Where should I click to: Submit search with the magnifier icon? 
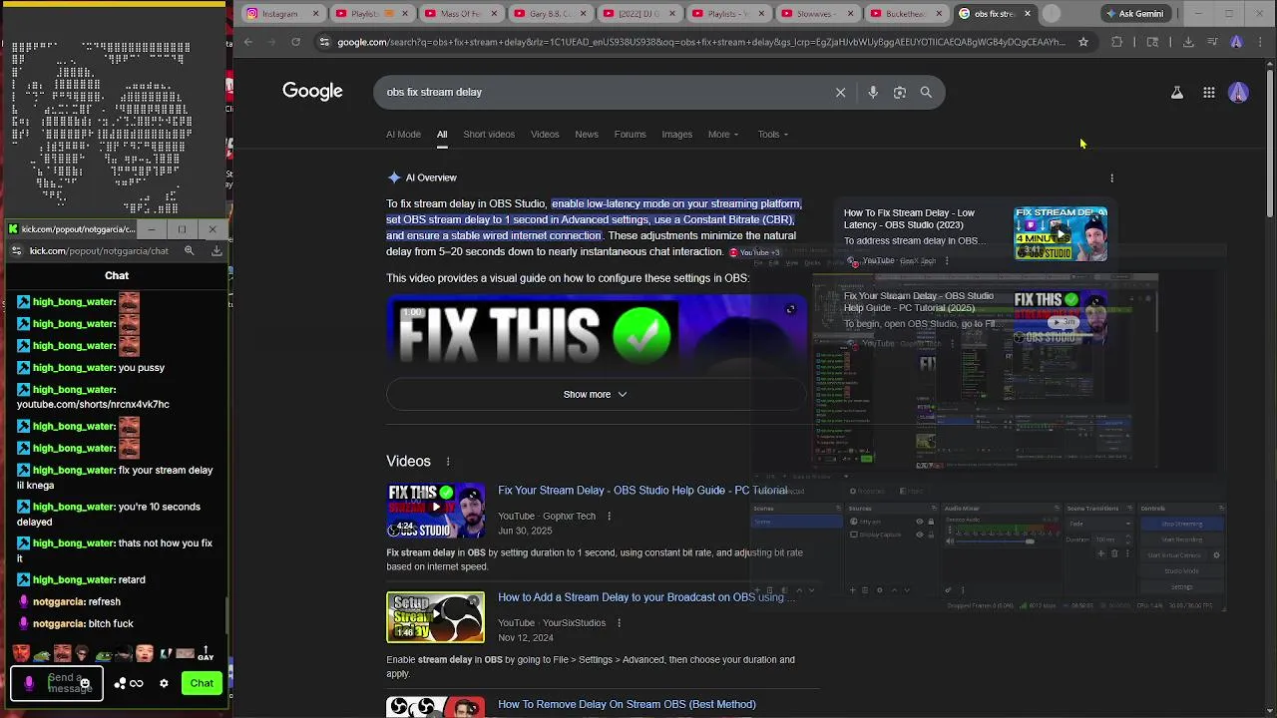926,92
